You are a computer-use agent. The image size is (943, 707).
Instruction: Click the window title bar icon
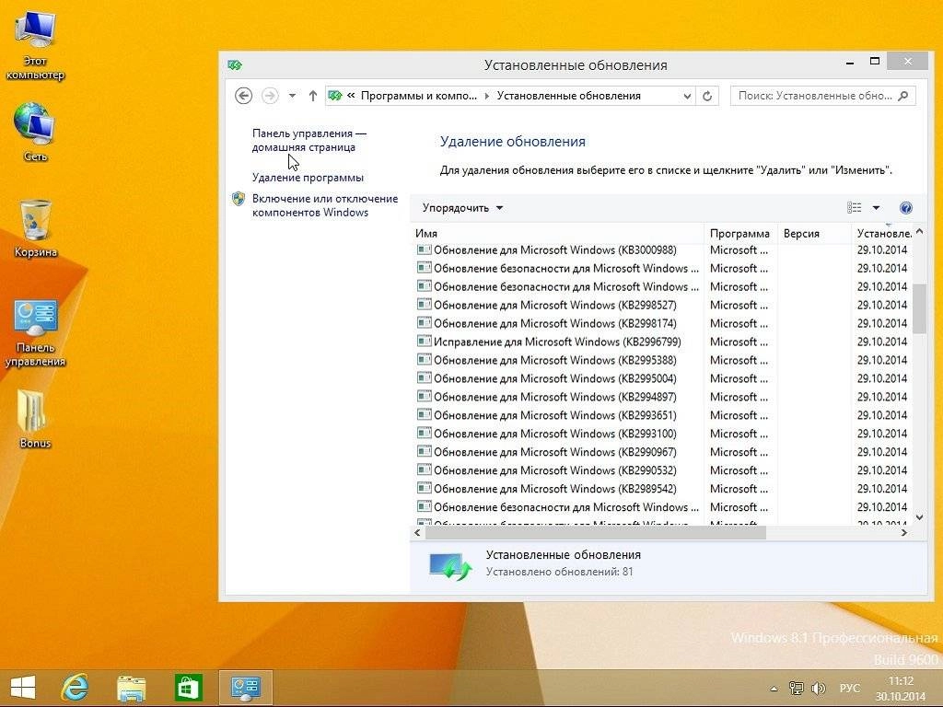coord(235,65)
